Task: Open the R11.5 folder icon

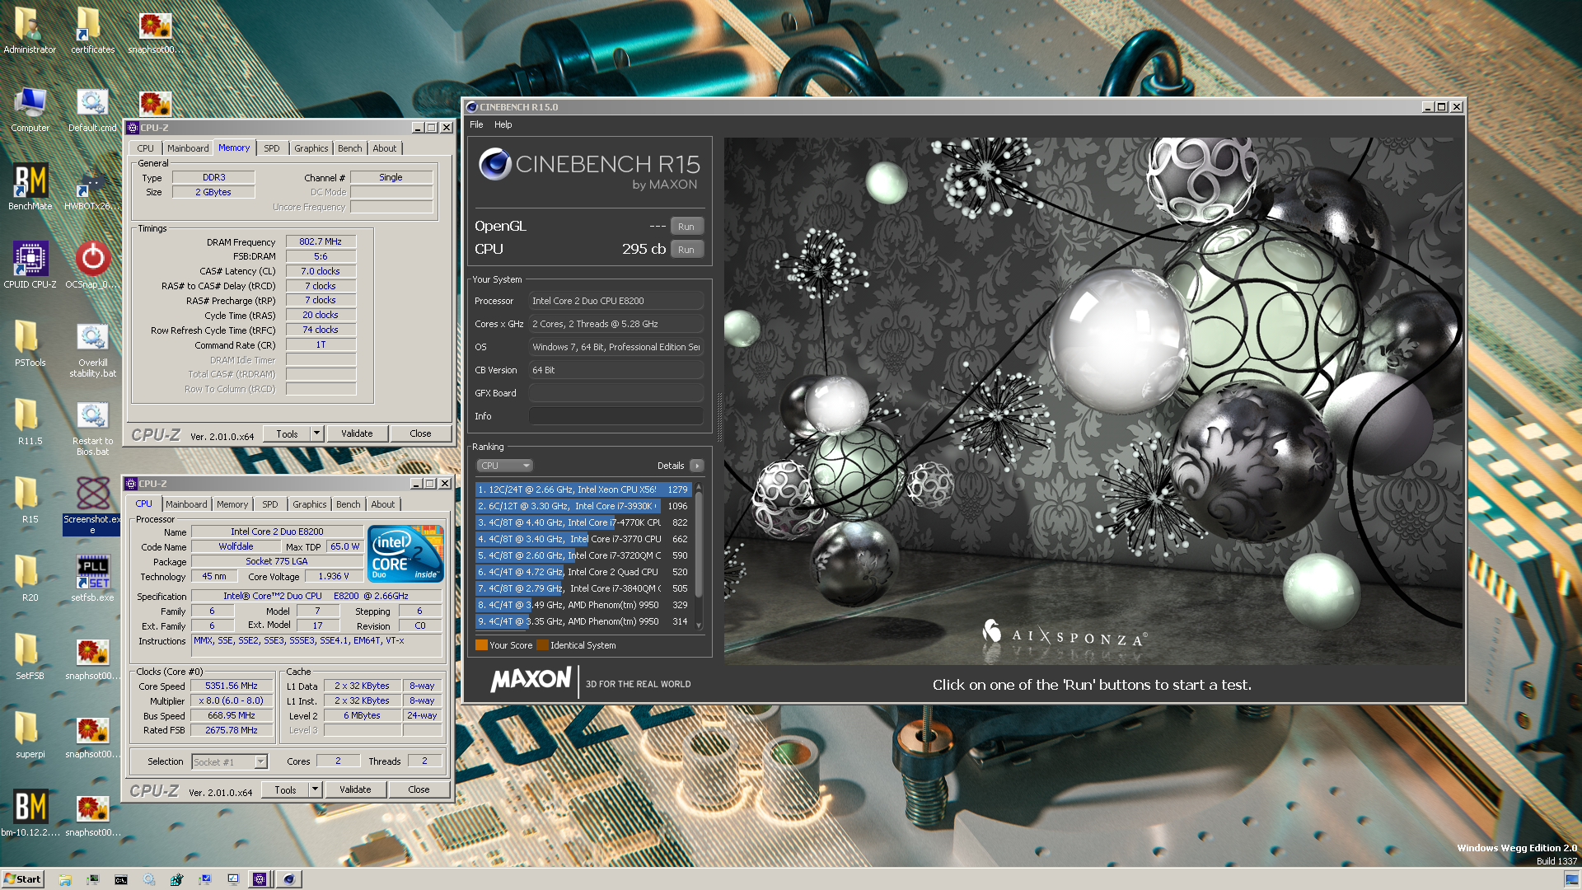Action: pos(30,422)
